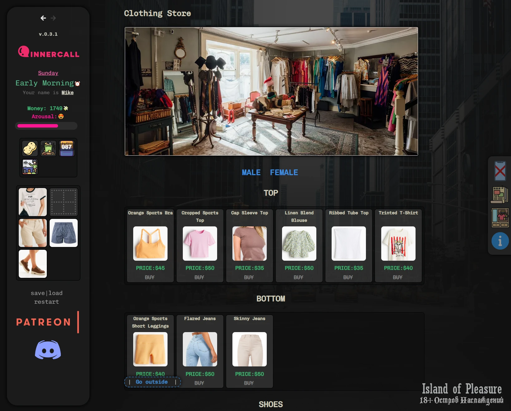Switch to the MALE clothing tab
The height and width of the screenshot is (411, 511).
click(x=251, y=172)
